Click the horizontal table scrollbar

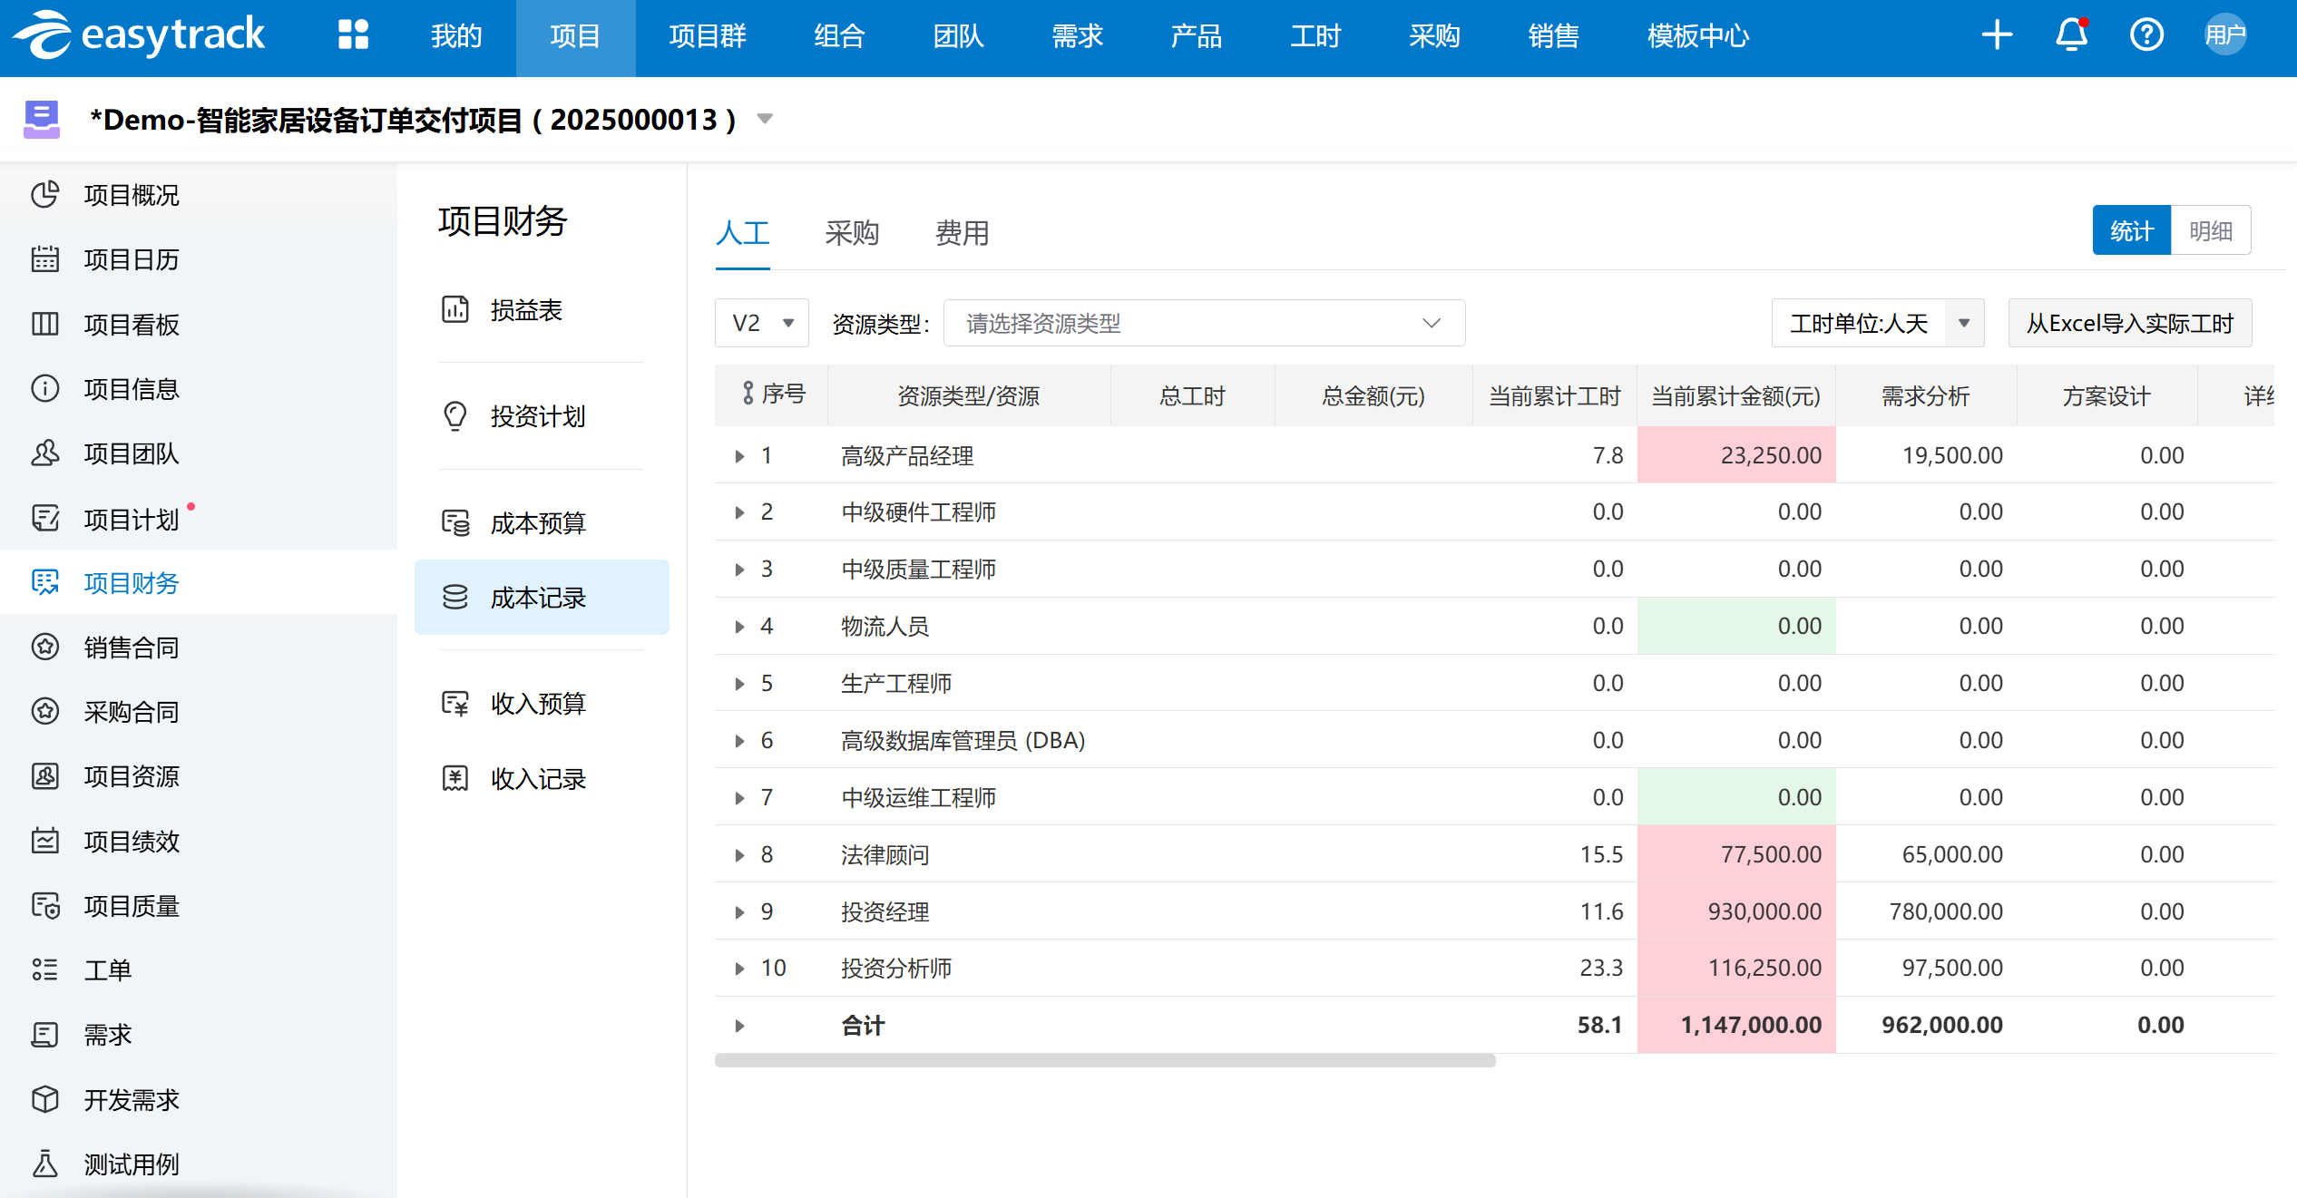pos(1104,1060)
